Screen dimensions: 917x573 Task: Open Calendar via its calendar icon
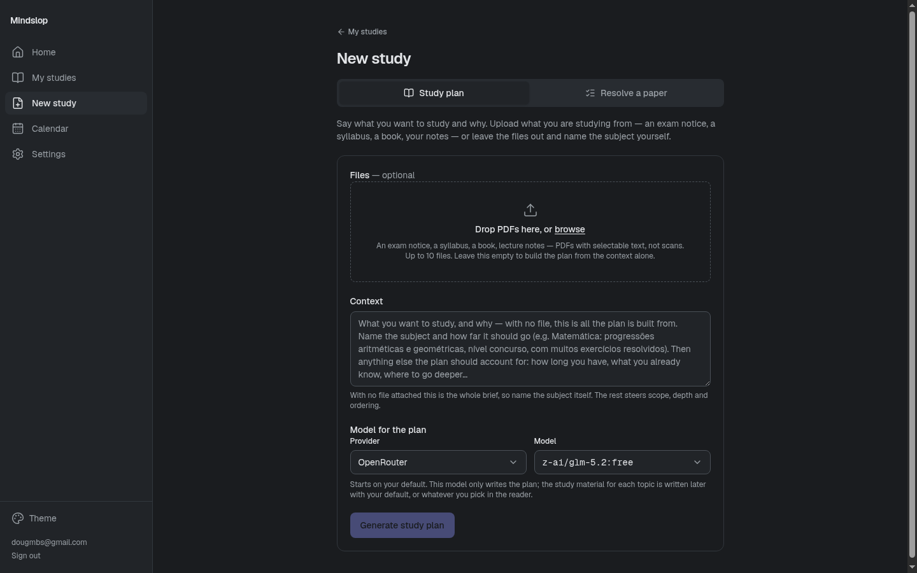click(x=18, y=129)
